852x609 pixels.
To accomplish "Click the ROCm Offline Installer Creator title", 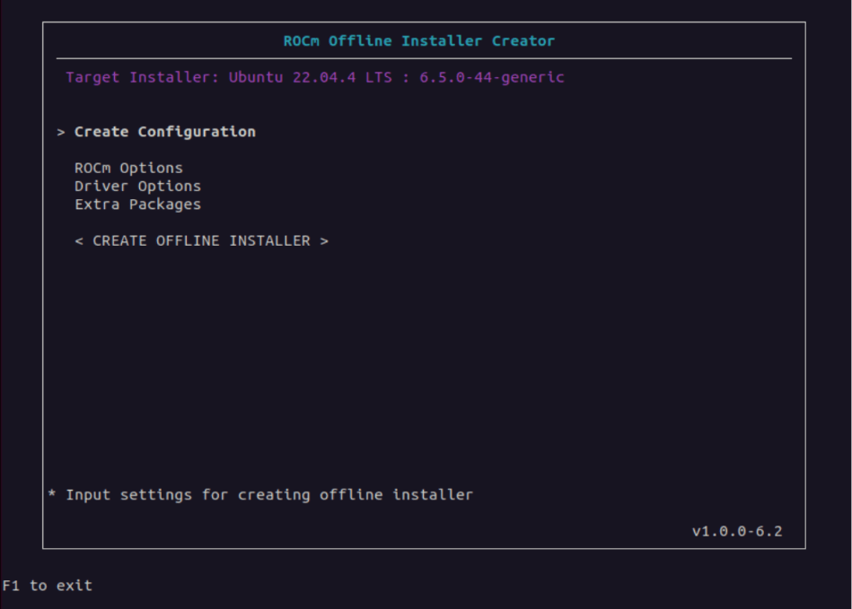I will point(419,40).
